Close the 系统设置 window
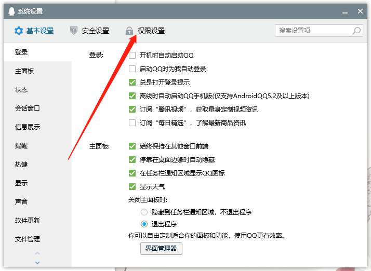 360,11
